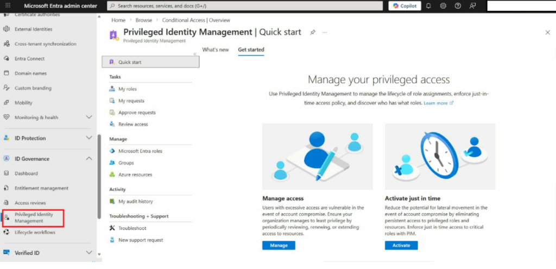Click the Verified ID icon
Viewport: 556px width, 269px height.
[x=7, y=253]
